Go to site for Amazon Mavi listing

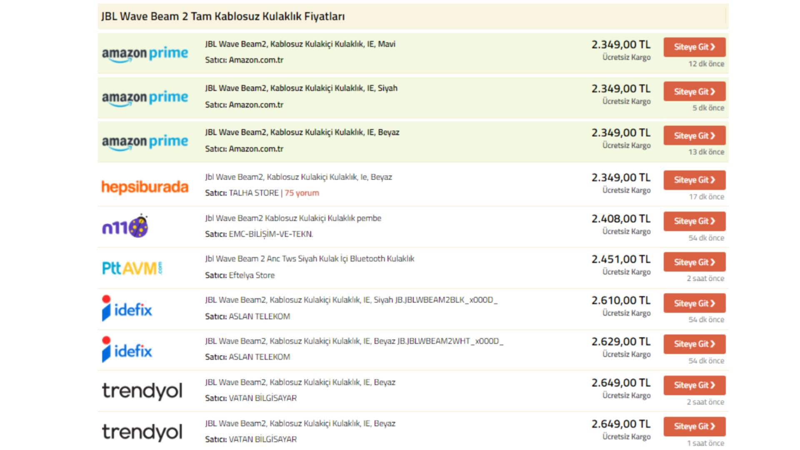pos(694,47)
